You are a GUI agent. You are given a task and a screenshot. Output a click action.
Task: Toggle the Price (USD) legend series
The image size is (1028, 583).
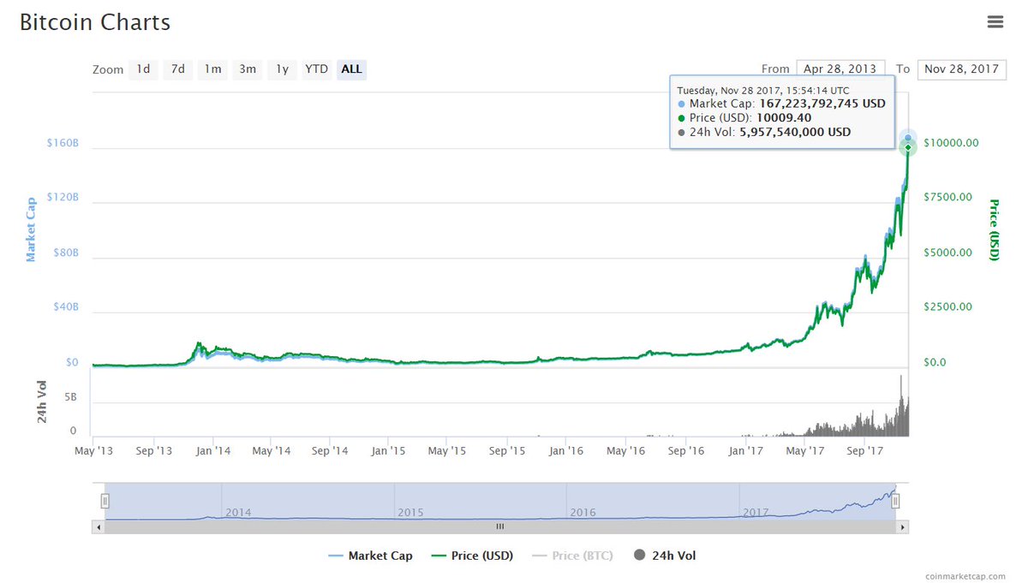(x=472, y=556)
